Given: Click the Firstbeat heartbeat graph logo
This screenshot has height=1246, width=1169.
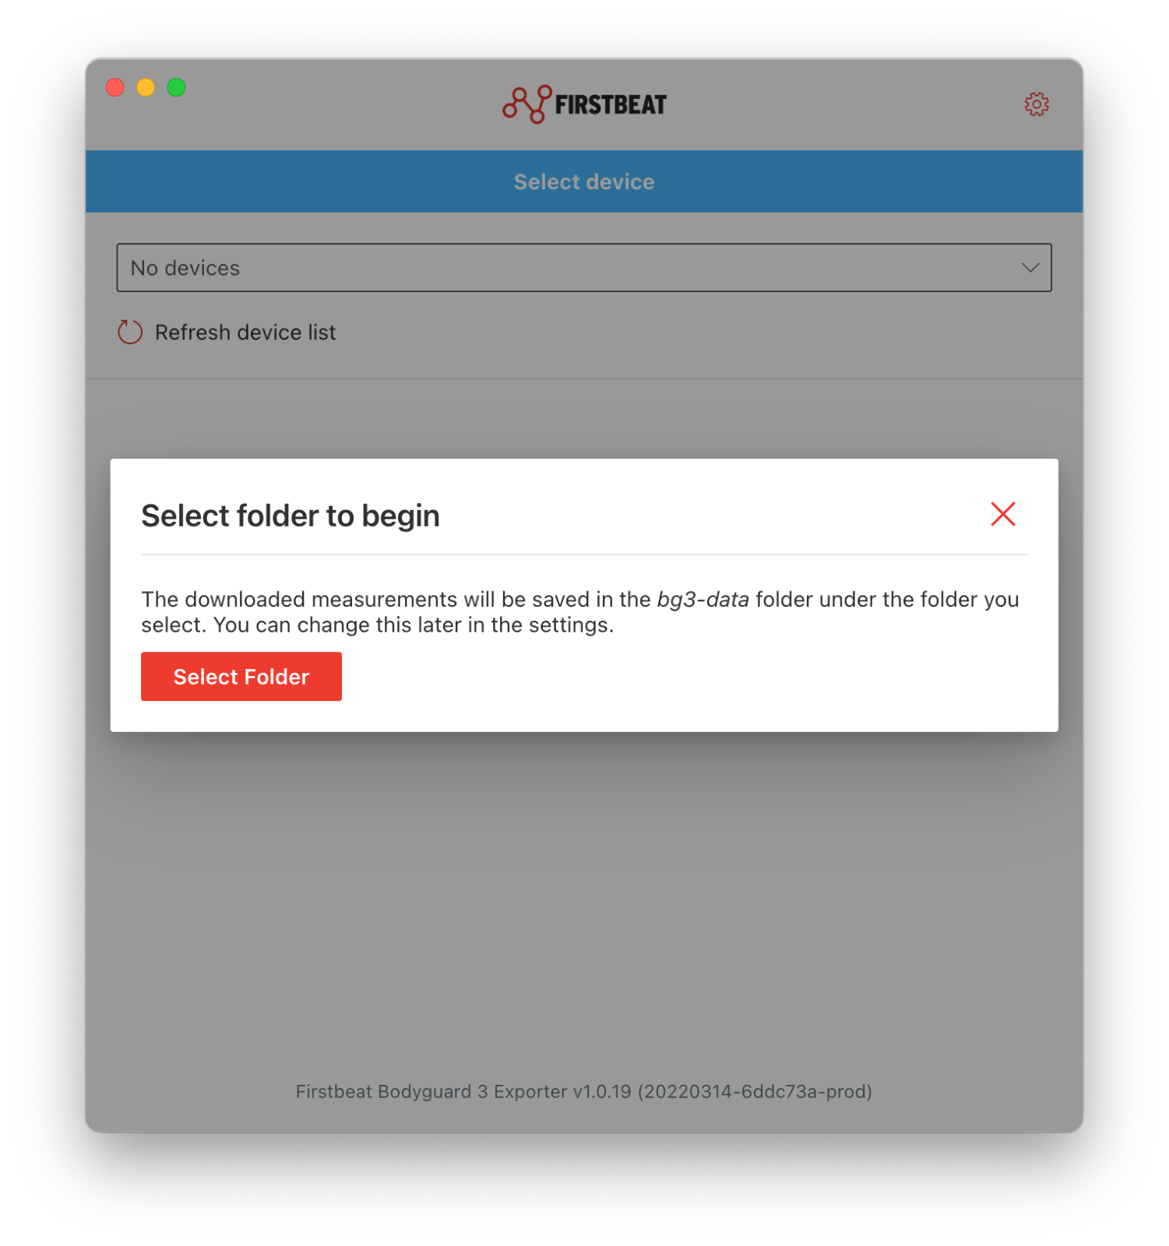Looking at the screenshot, I should pyautogui.click(x=527, y=104).
